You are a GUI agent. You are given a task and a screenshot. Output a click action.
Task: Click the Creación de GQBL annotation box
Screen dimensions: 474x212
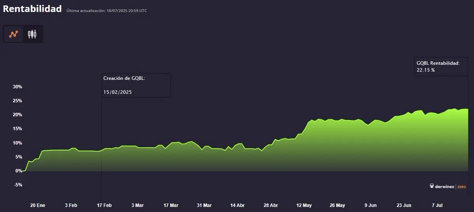[136, 85]
